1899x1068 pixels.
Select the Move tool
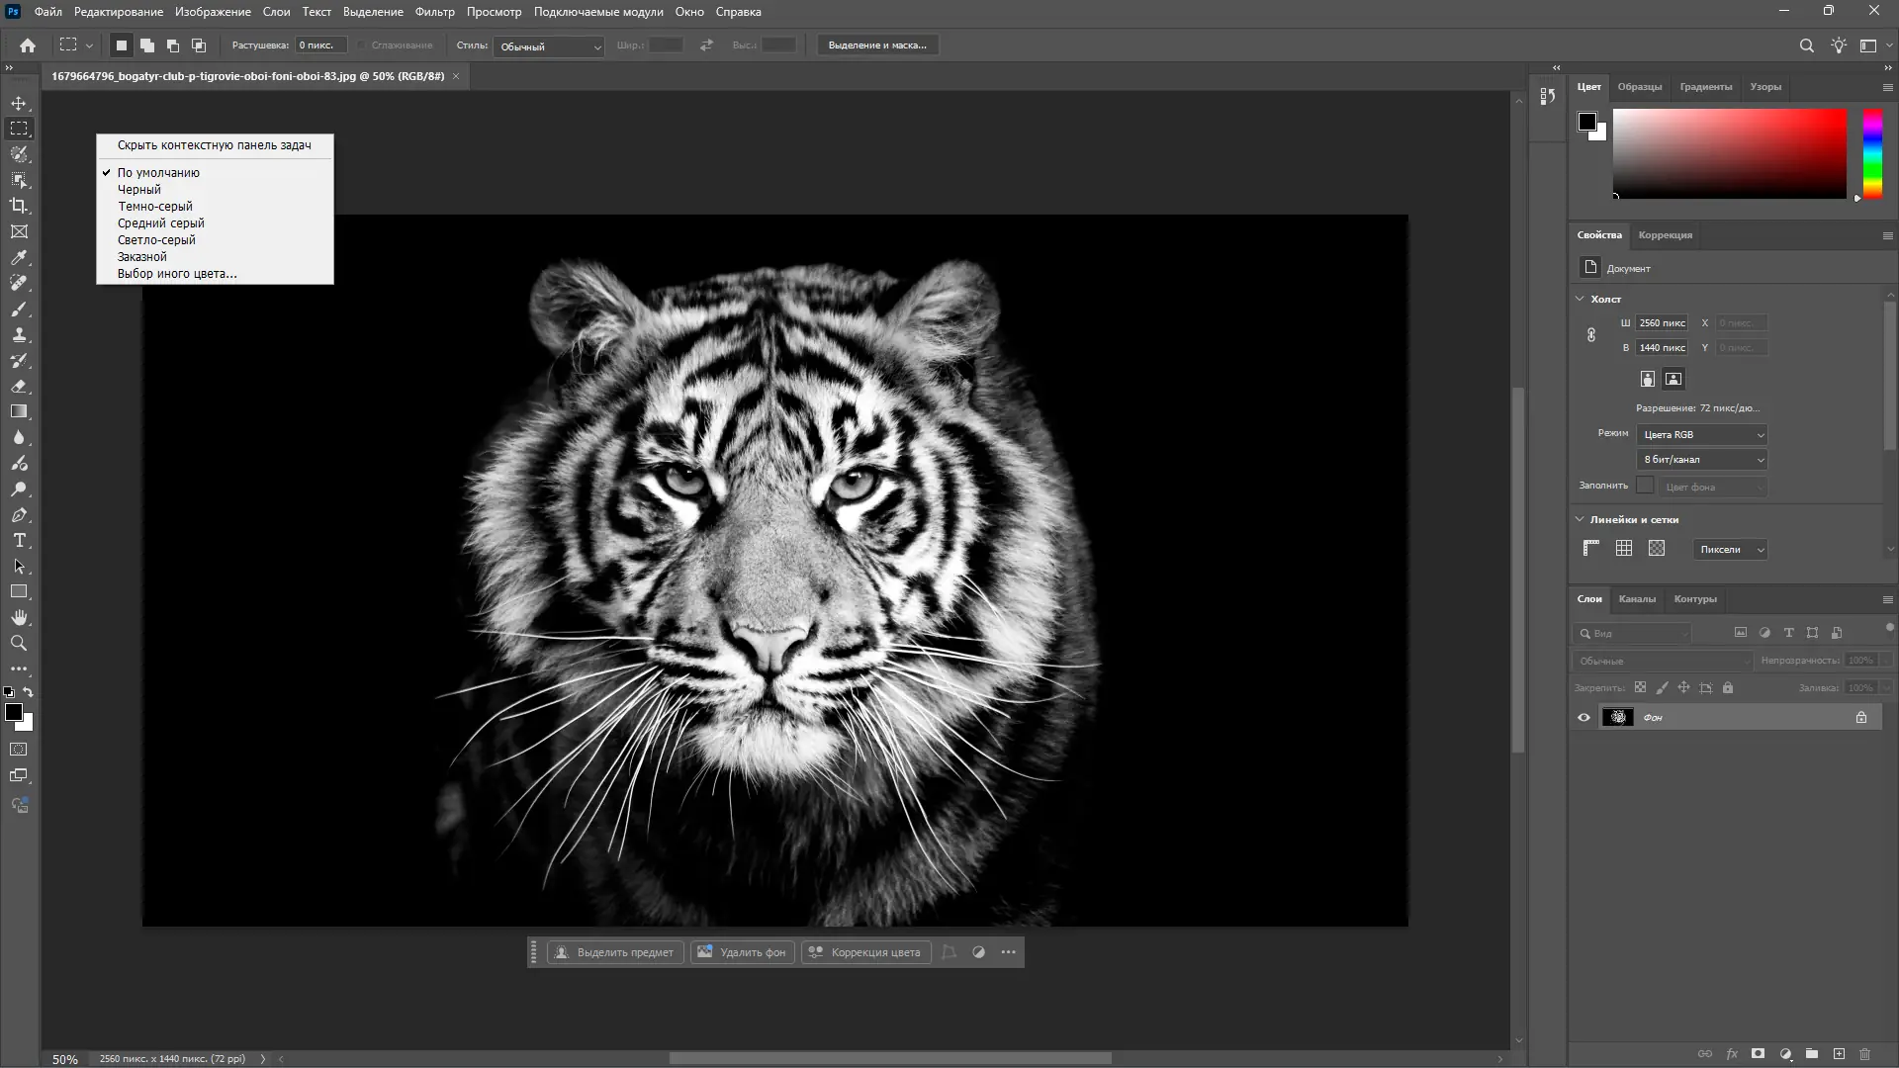pyautogui.click(x=19, y=103)
